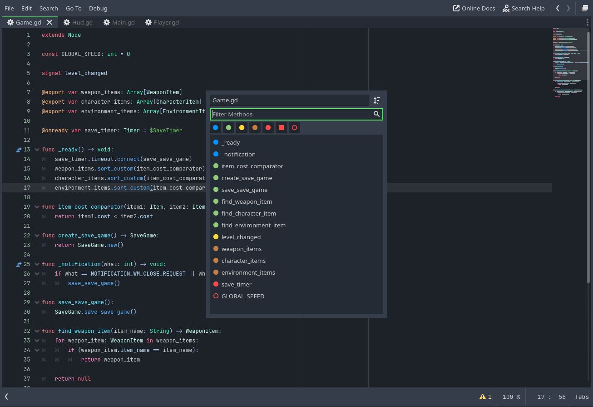
Task: Open Online Docs link
Action: [474, 8]
